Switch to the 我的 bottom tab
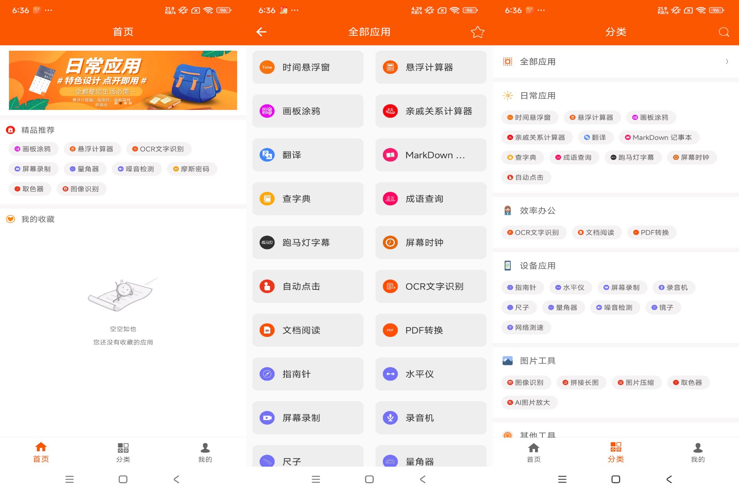The width and height of the screenshot is (739, 492). click(205, 452)
